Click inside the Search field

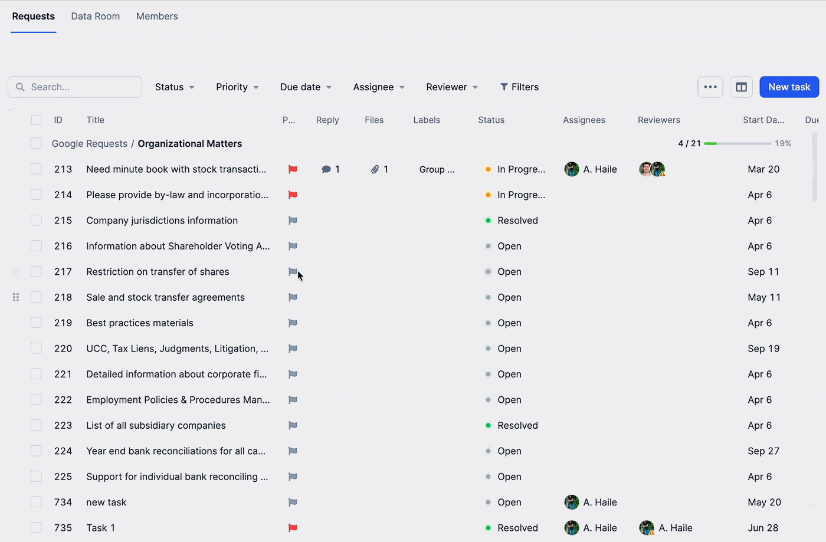74,87
